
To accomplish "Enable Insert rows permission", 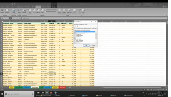I will click(75, 39).
